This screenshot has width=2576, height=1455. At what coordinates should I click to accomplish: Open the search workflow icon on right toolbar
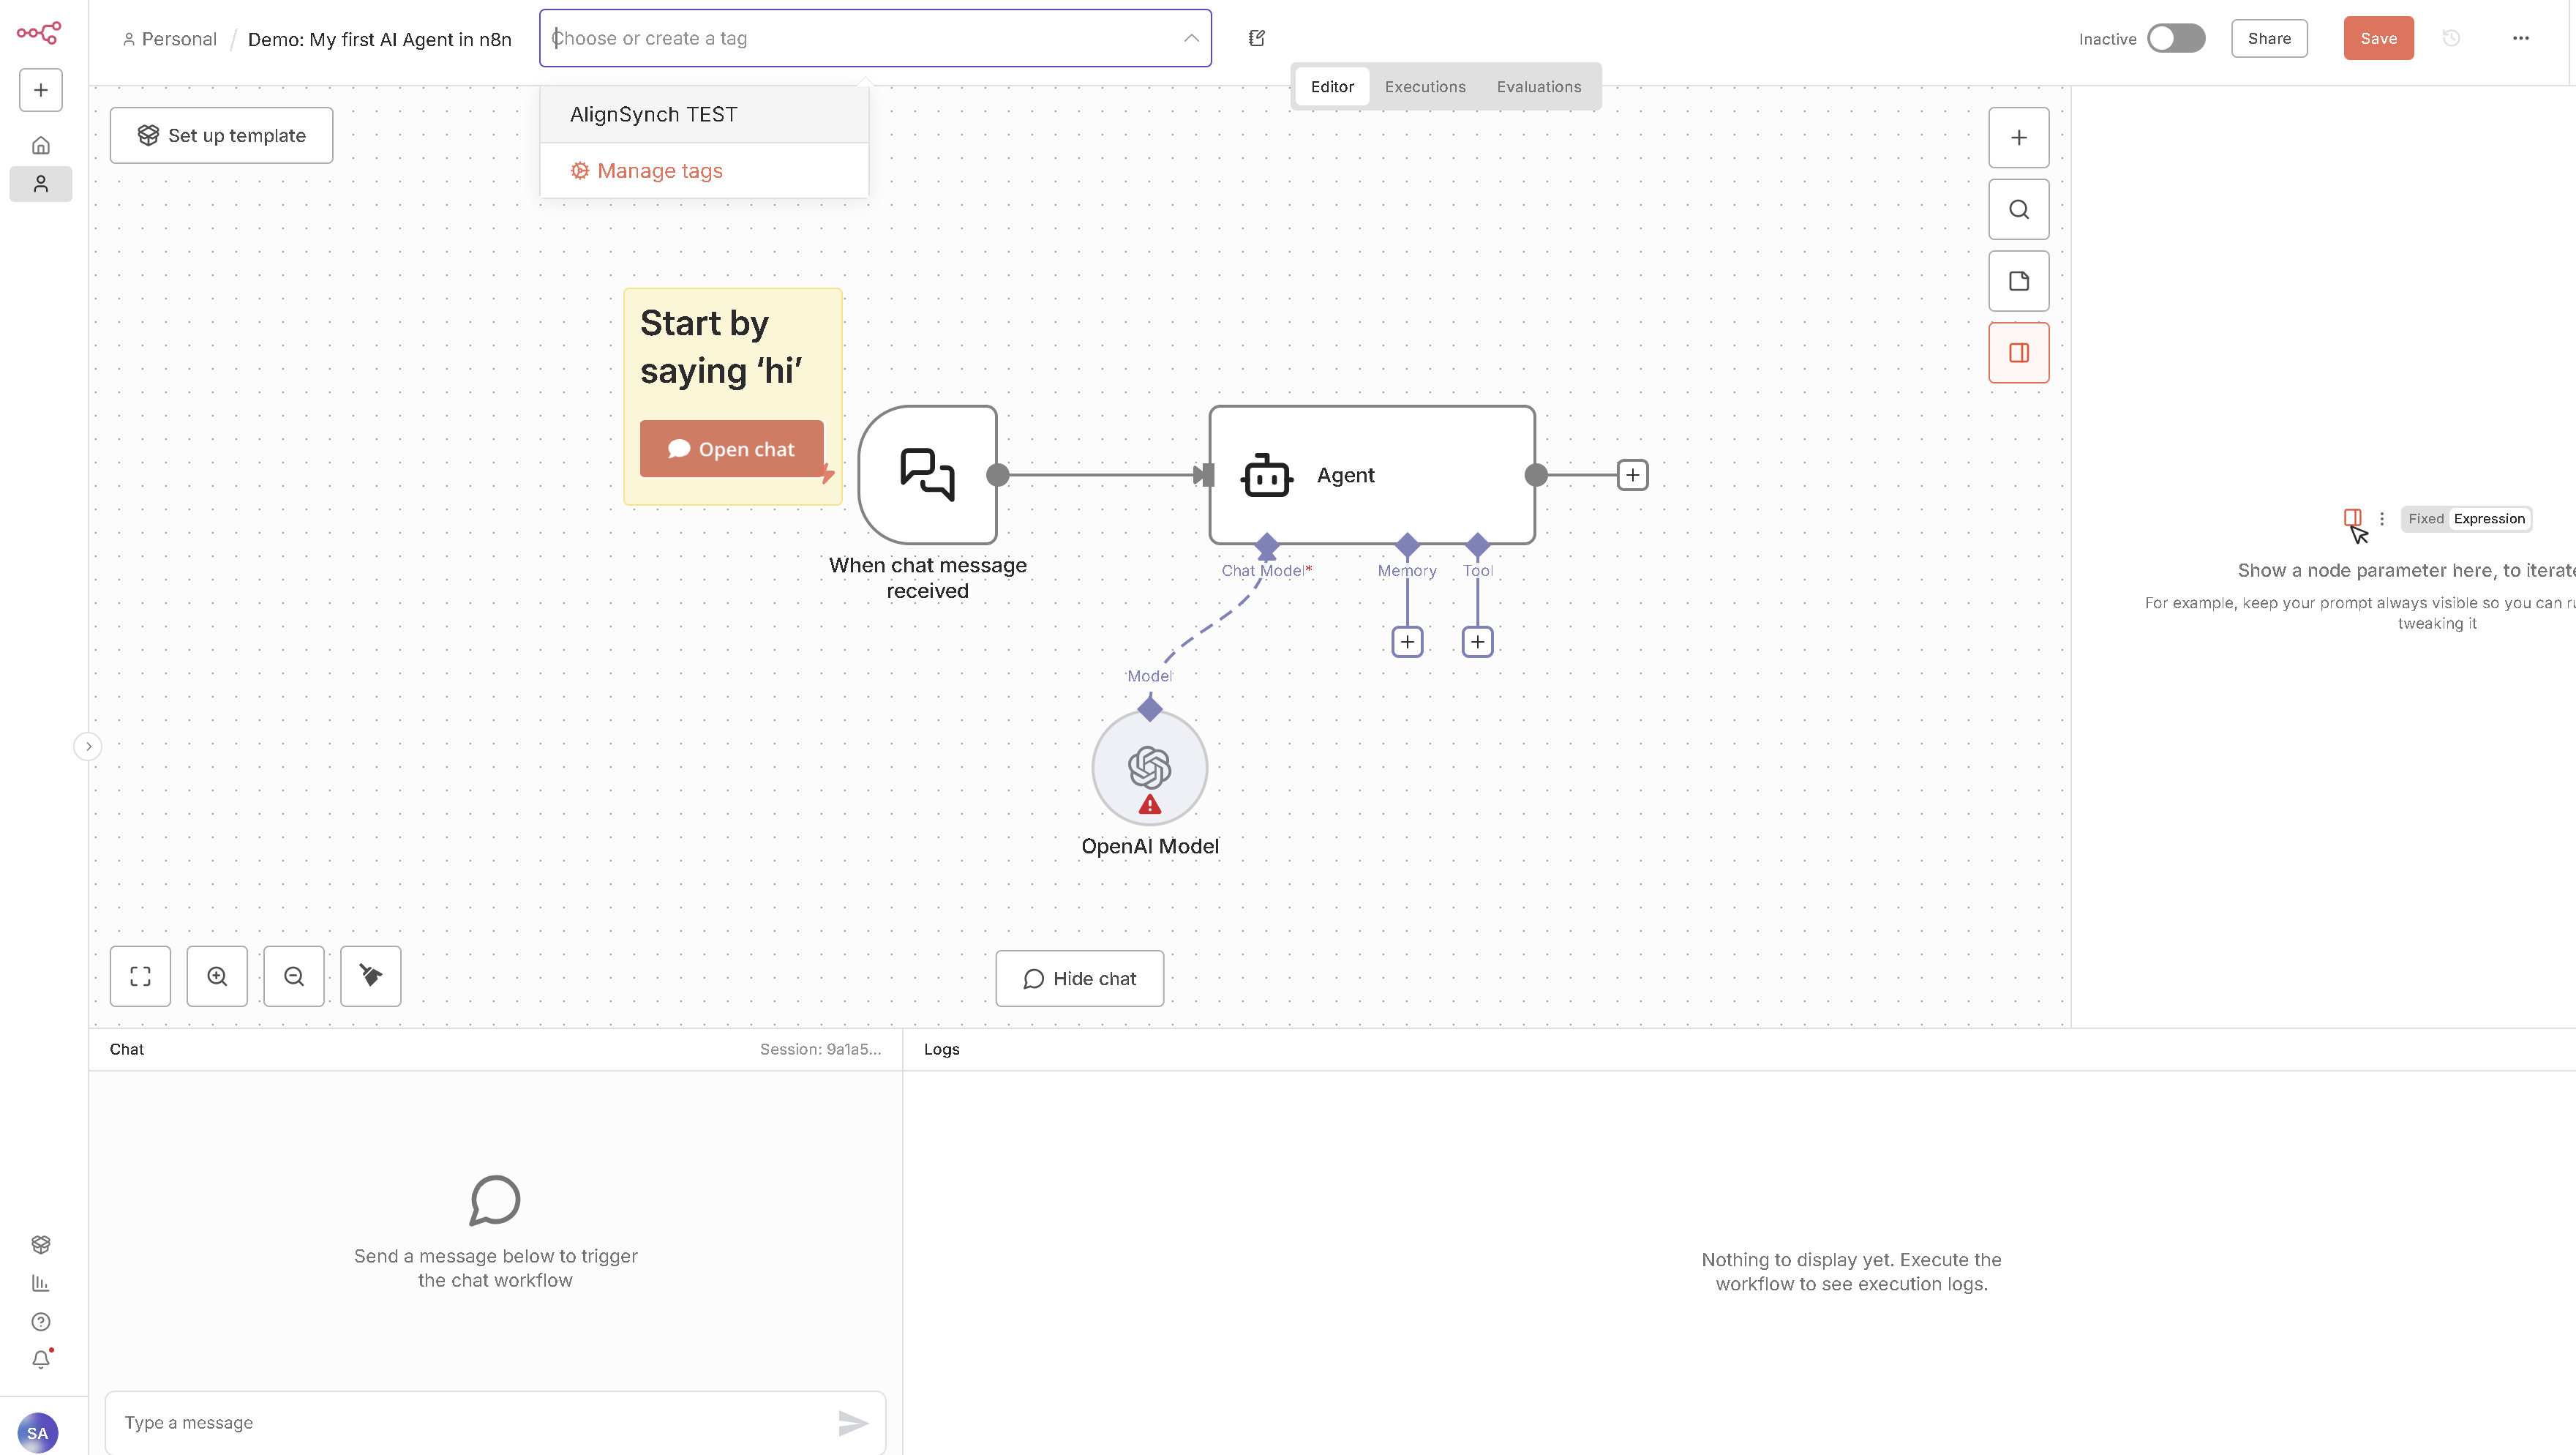point(2019,208)
